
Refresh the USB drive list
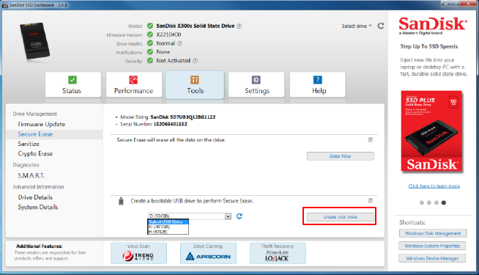coord(239,216)
